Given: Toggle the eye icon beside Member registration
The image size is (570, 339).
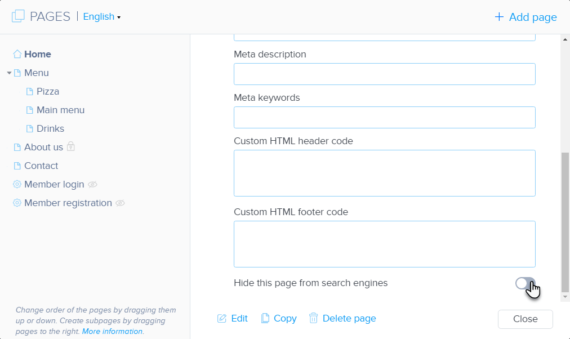Looking at the screenshot, I should coord(120,203).
